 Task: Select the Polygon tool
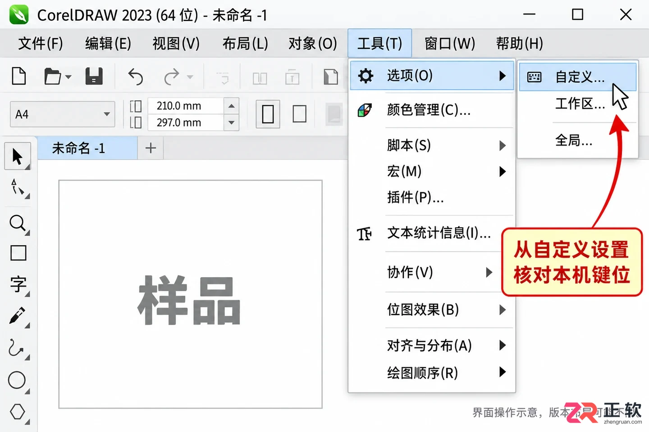(17, 411)
